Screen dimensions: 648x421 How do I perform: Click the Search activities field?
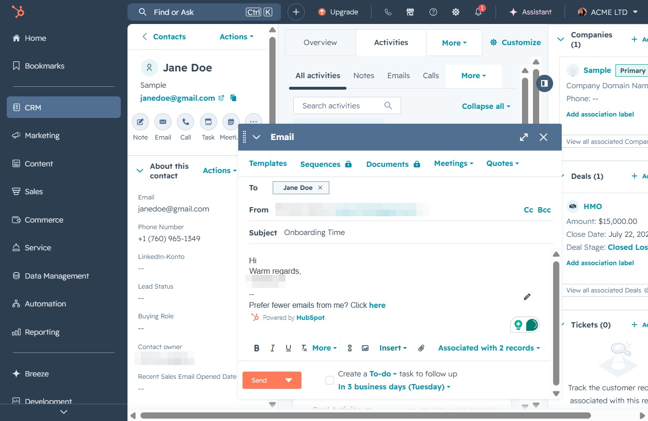(x=347, y=106)
